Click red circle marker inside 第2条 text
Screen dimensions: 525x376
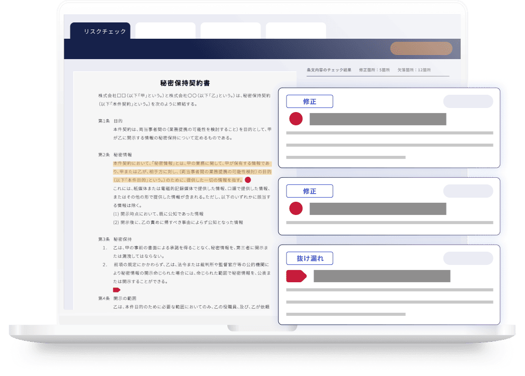pos(248,180)
